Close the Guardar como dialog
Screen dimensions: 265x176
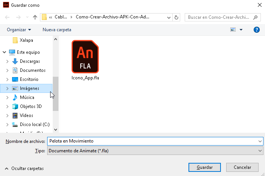pyautogui.click(x=260, y=5)
